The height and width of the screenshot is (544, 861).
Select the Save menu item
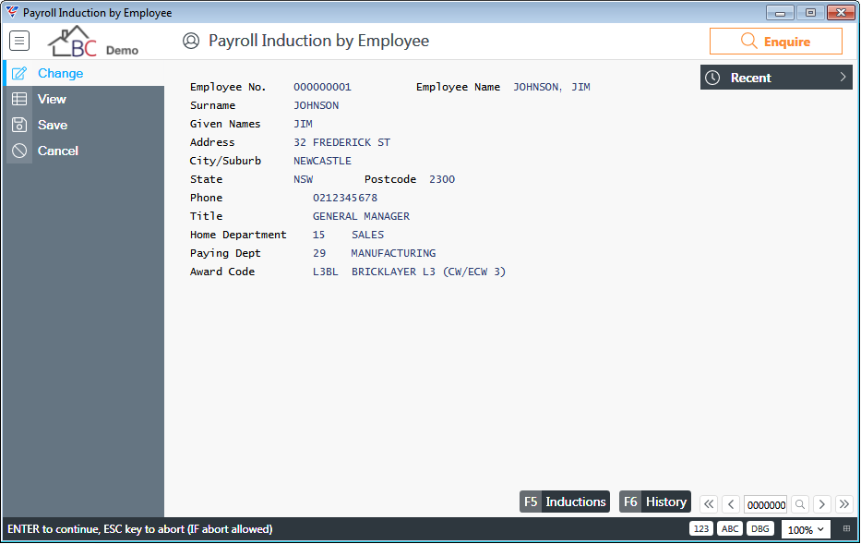click(x=83, y=125)
